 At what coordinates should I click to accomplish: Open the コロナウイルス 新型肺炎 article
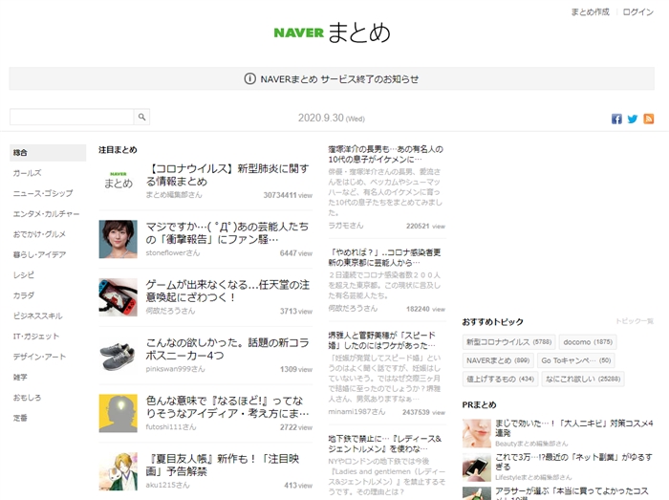tap(227, 175)
